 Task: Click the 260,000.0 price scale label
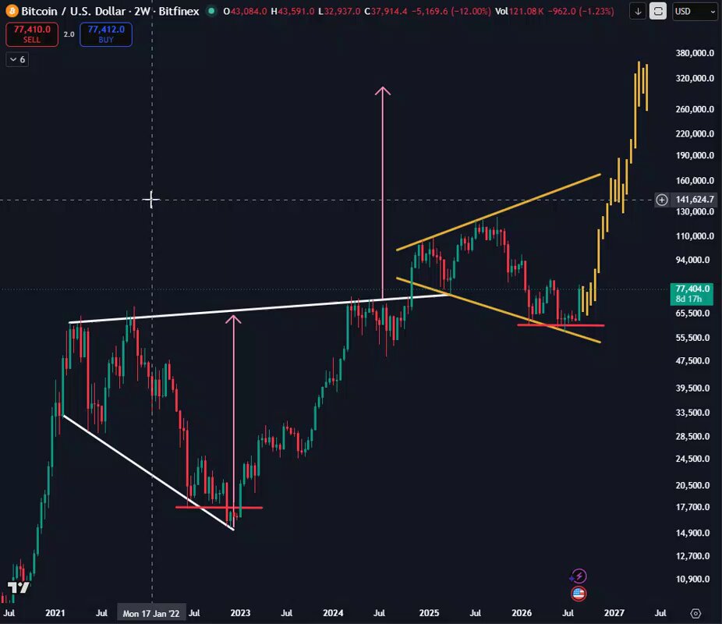tap(695, 109)
